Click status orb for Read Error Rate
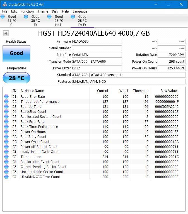This screenshot has width=188, height=214. 6,96
